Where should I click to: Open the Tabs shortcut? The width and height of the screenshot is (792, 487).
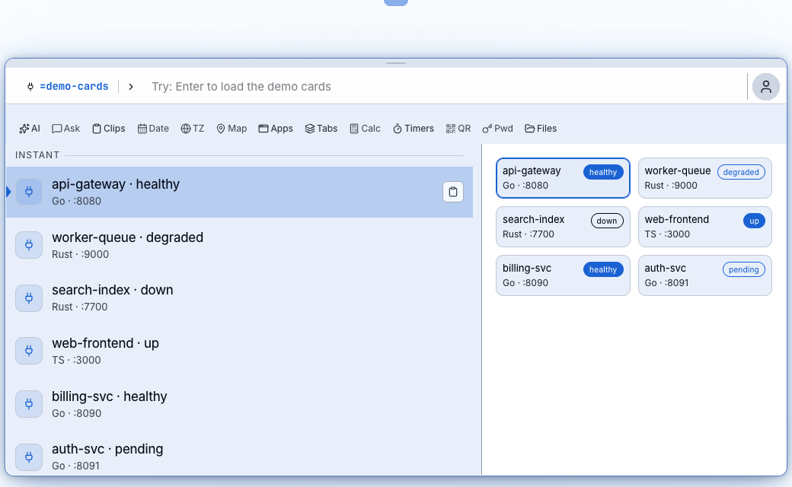[321, 129]
